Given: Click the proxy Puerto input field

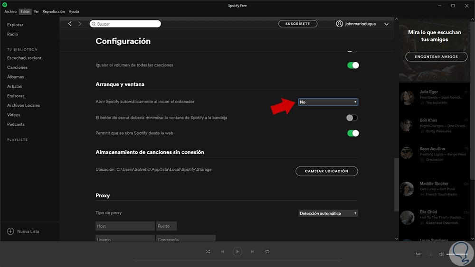Looking at the screenshot, I should pos(166,226).
